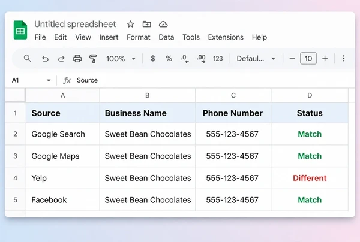Format as percent

coord(169,59)
